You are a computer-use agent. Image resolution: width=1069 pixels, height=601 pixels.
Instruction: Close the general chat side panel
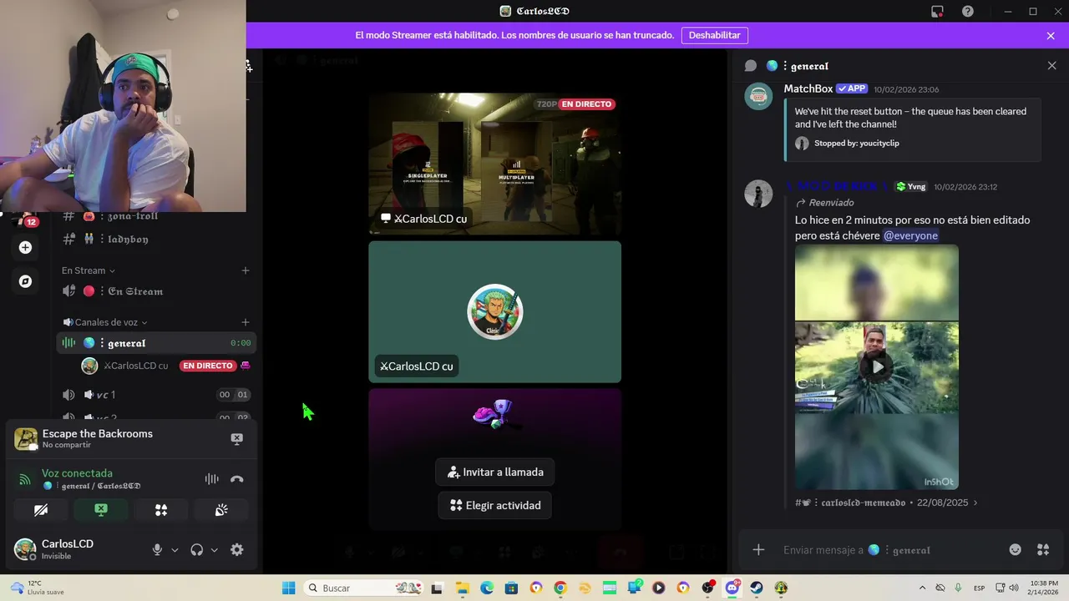(1051, 66)
